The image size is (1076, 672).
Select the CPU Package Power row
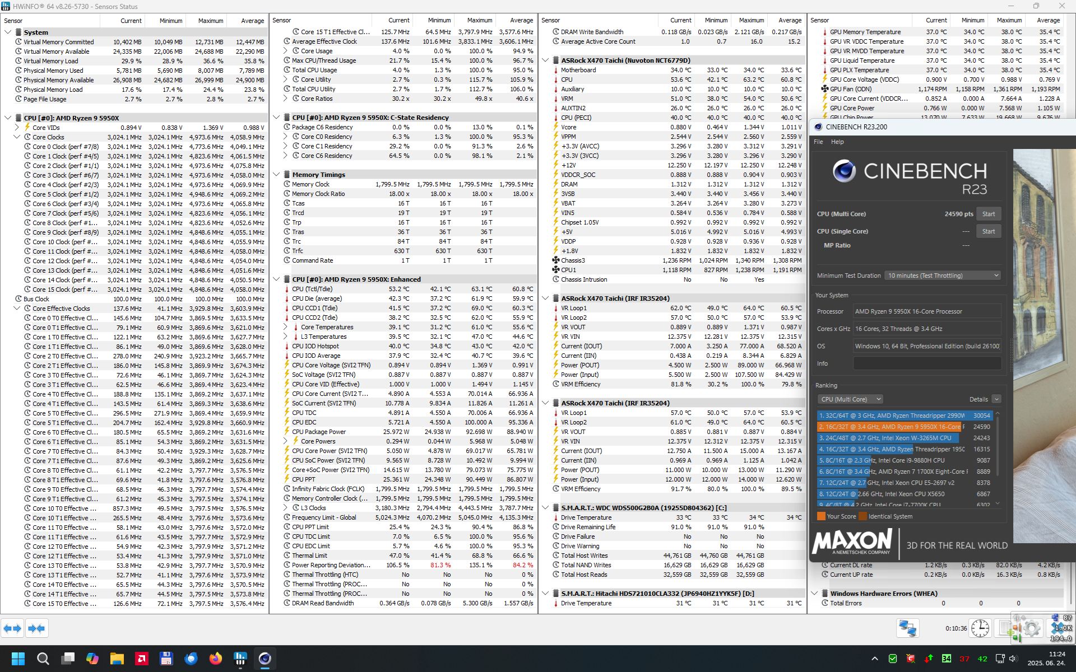403,432
